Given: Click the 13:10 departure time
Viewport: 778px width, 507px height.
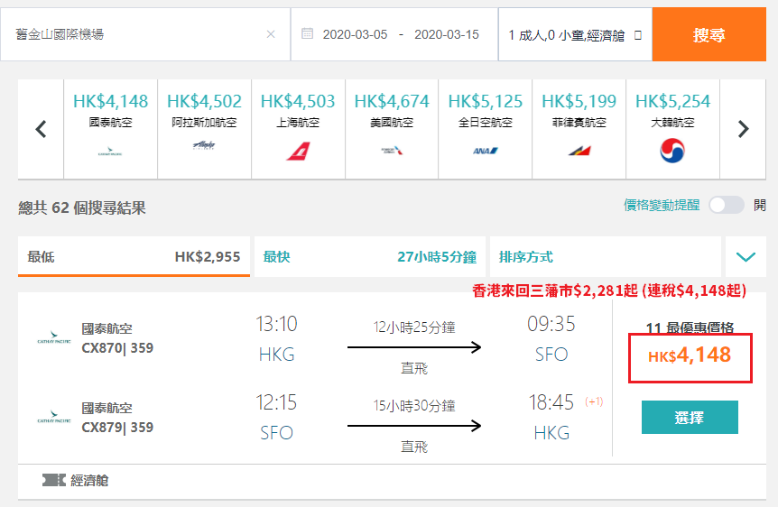Looking at the screenshot, I should point(276,324).
